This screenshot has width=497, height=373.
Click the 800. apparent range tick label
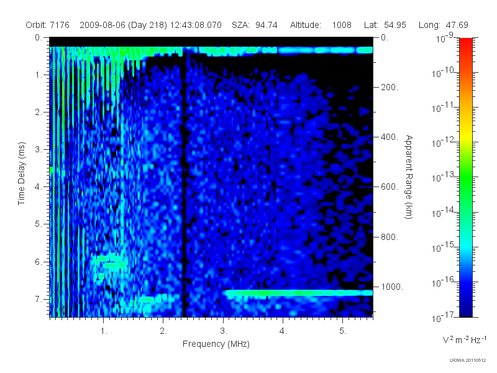390,237
